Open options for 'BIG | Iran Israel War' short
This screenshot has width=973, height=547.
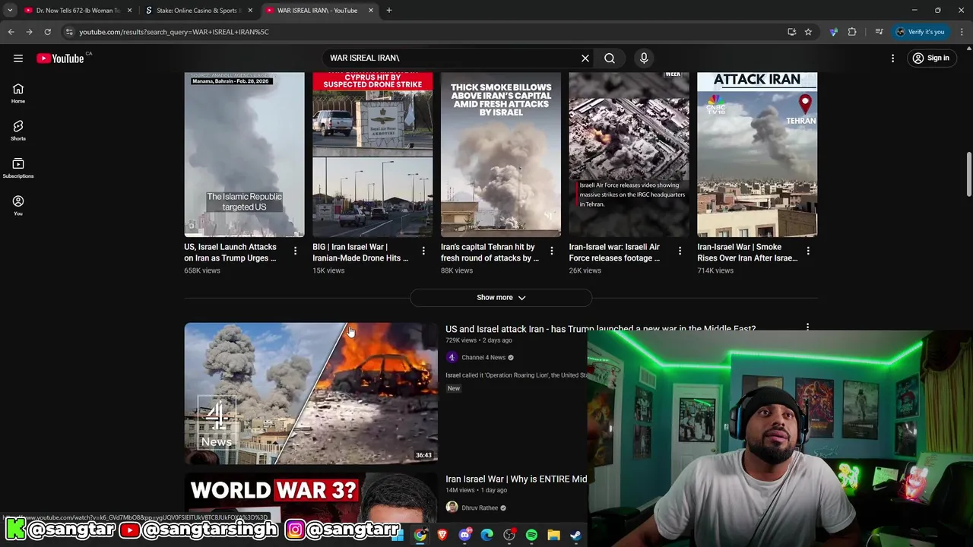coord(423,251)
